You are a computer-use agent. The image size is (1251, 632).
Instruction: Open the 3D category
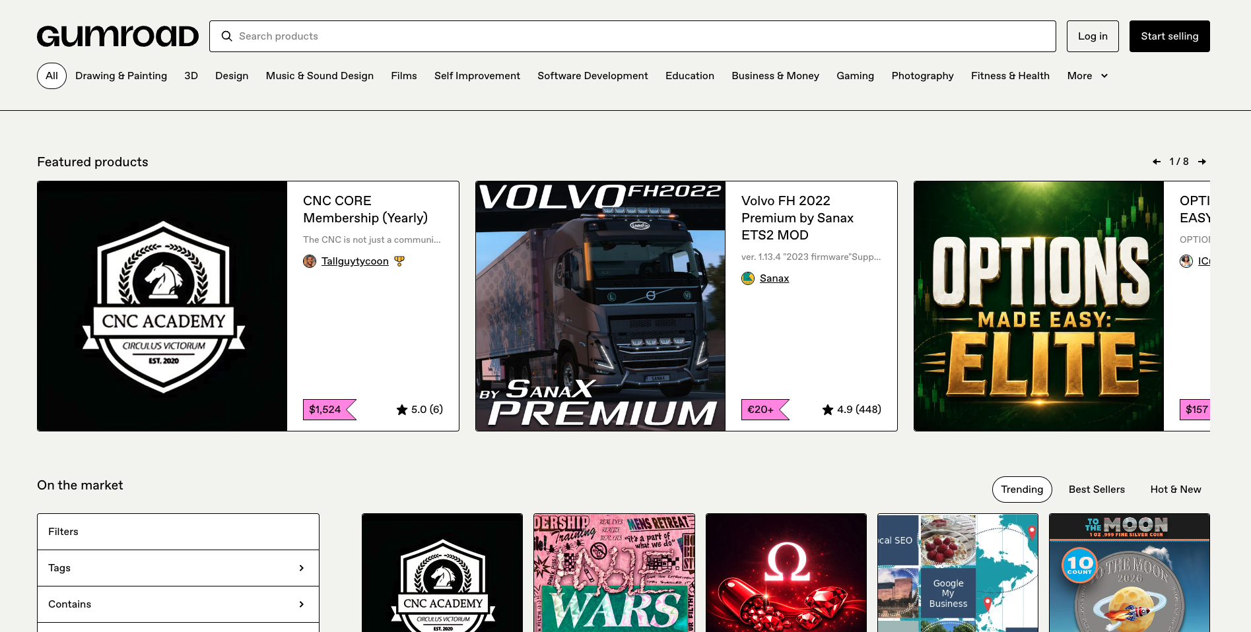[191, 76]
